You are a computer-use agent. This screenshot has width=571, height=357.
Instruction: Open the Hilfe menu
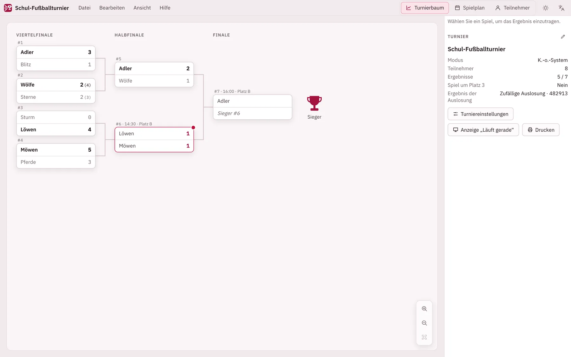click(165, 8)
